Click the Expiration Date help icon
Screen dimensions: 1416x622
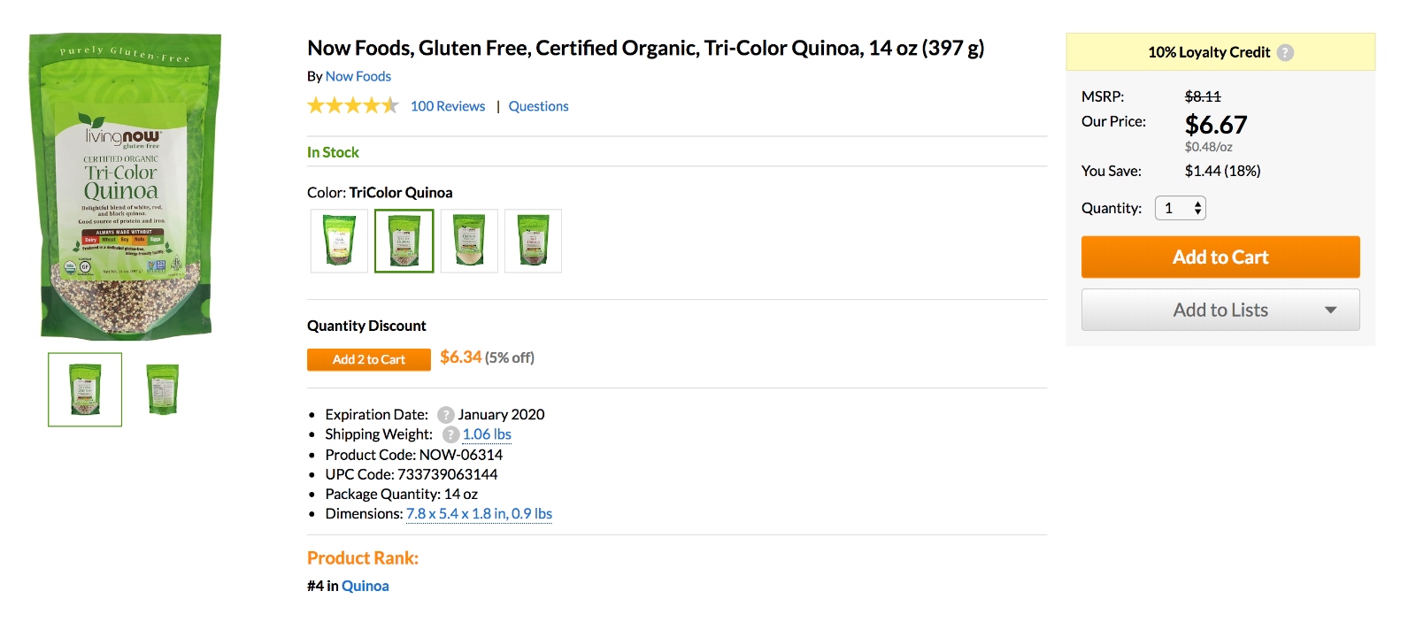pos(446,415)
